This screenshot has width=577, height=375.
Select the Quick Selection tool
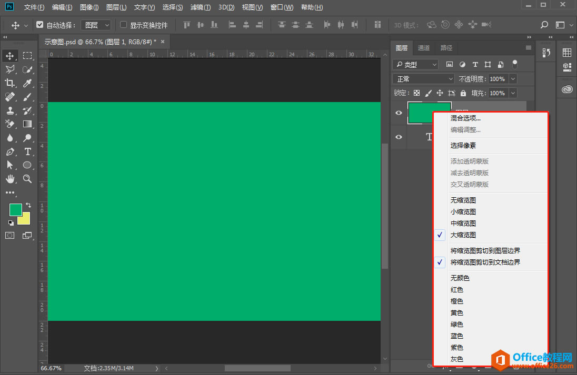pyautogui.click(x=27, y=69)
